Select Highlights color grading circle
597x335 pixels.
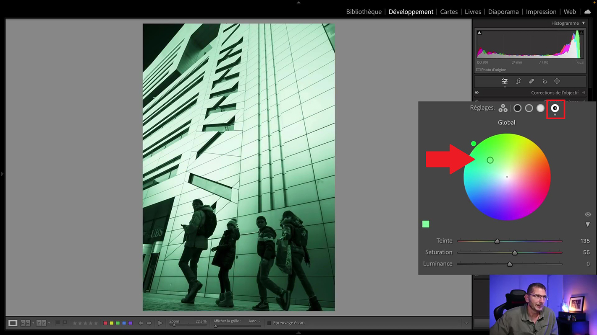coord(541,108)
